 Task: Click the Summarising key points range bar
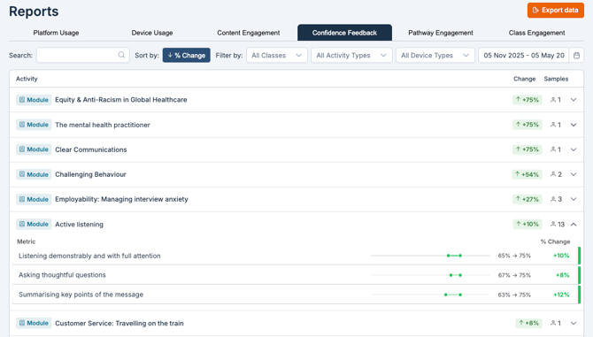click(430, 295)
